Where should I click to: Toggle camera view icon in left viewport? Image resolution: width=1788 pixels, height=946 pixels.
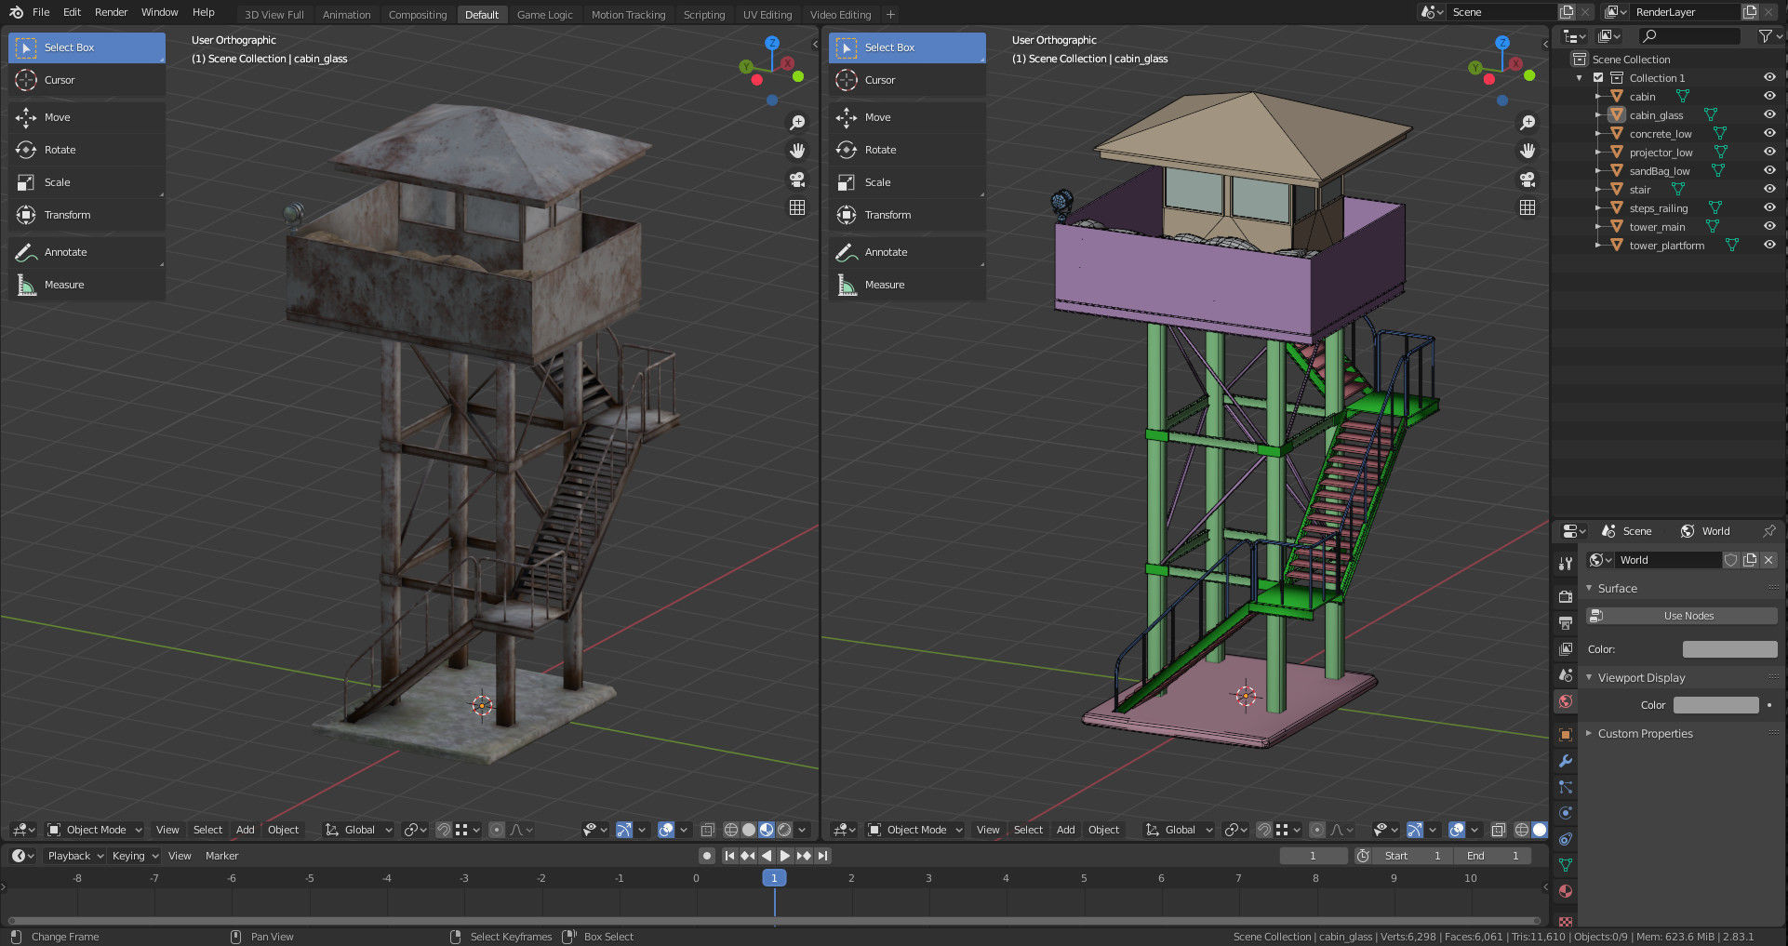797,180
